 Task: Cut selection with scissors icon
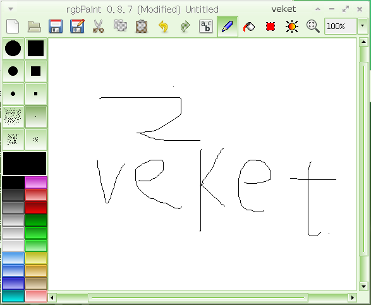98,27
